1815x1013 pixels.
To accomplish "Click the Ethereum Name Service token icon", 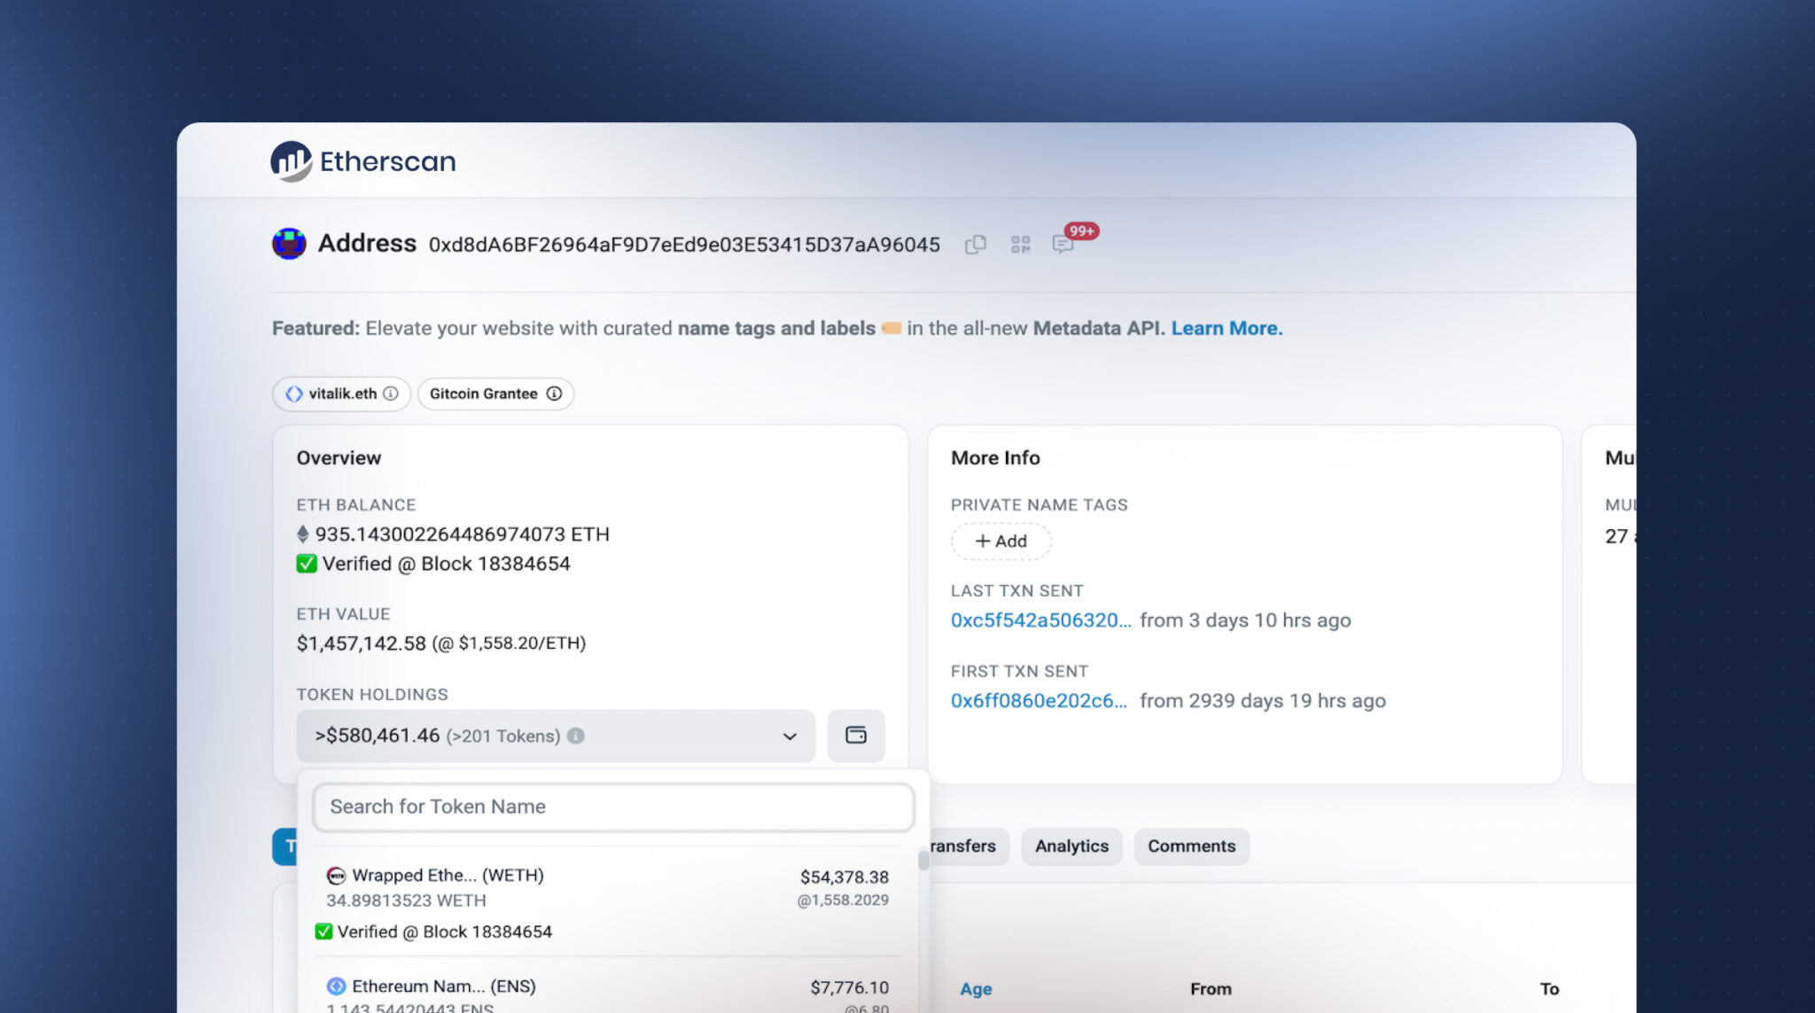I will click(335, 986).
